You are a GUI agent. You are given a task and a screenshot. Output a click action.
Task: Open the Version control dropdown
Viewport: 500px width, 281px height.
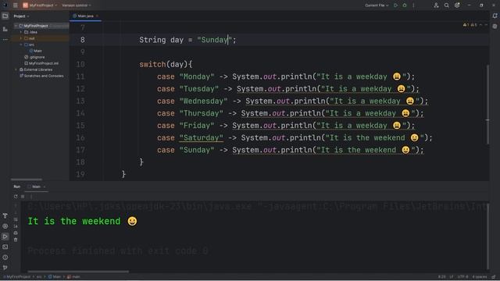tap(77, 5)
